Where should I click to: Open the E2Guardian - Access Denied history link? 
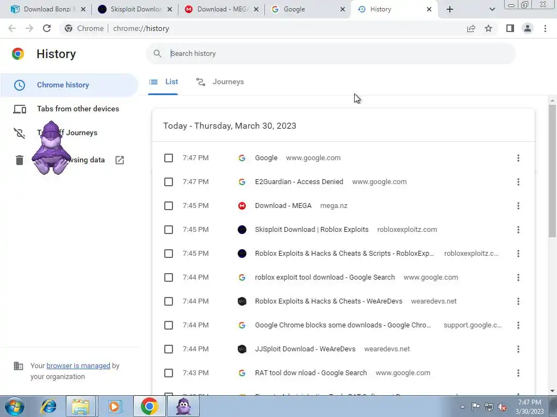click(x=299, y=182)
